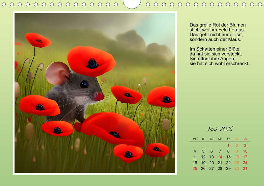
Task: Choose date 11 in the calendar grid
Action: 195,157
